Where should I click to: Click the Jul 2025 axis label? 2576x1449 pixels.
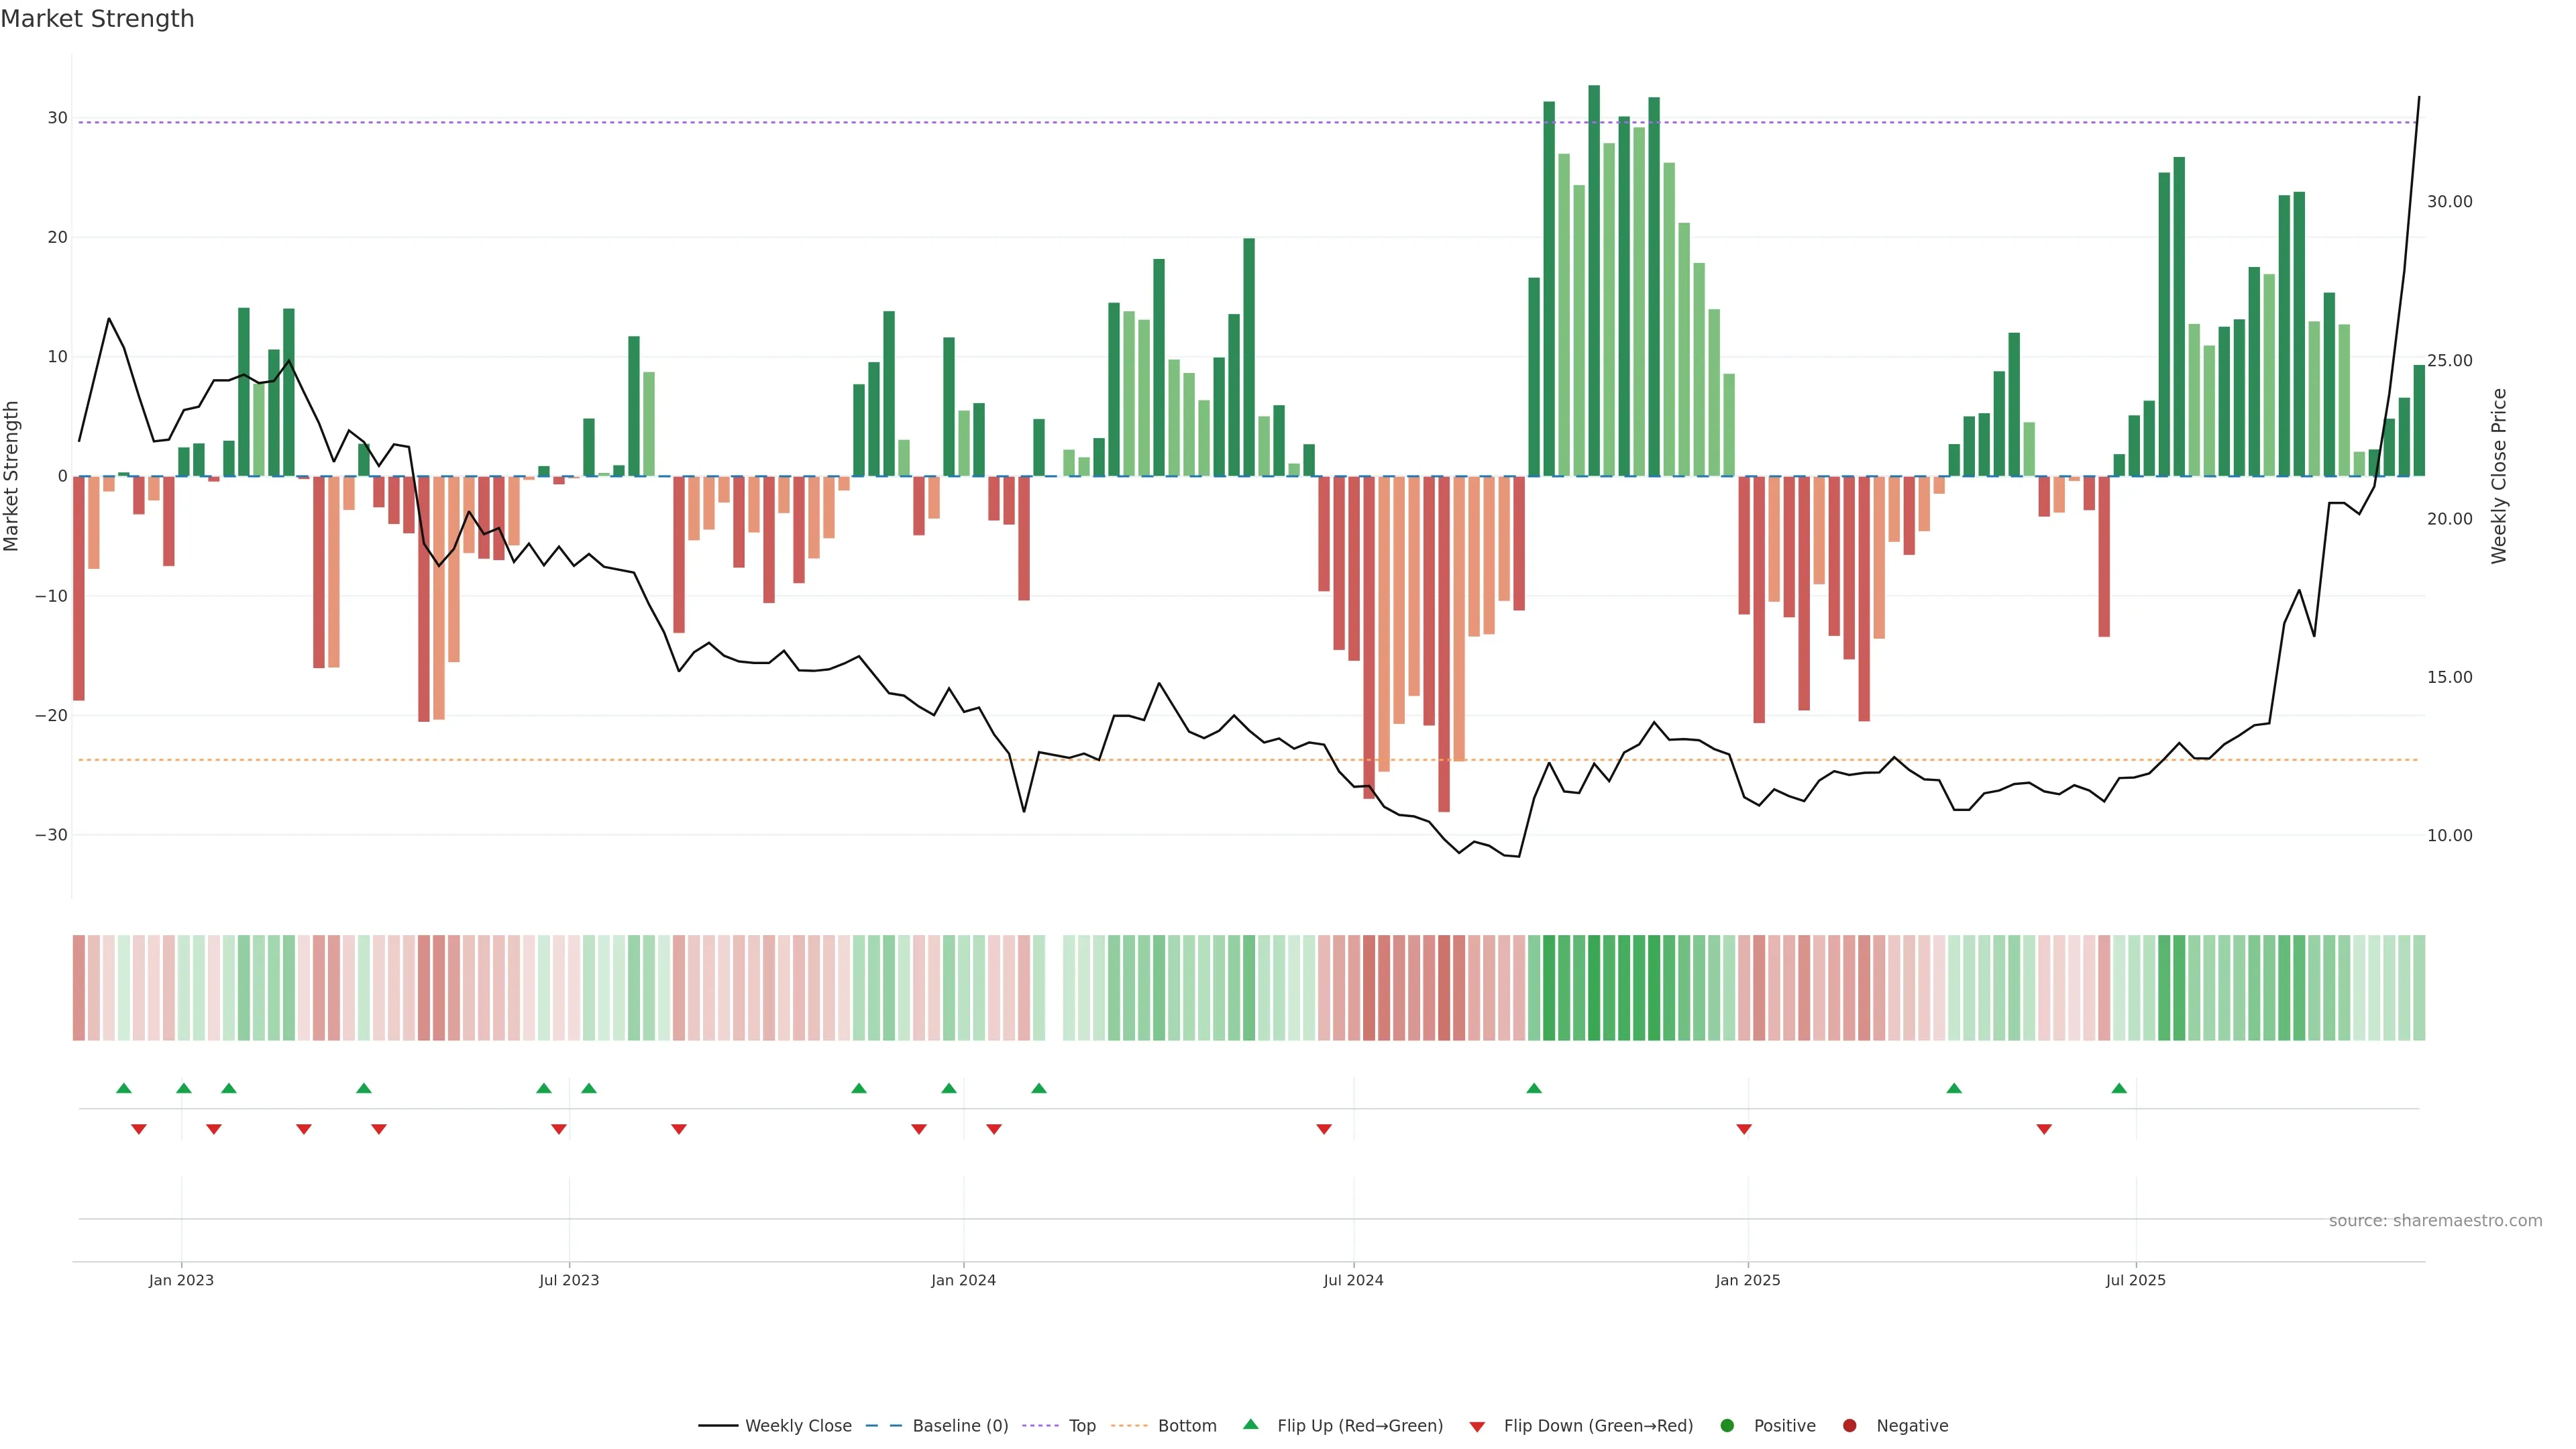click(2135, 1280)
